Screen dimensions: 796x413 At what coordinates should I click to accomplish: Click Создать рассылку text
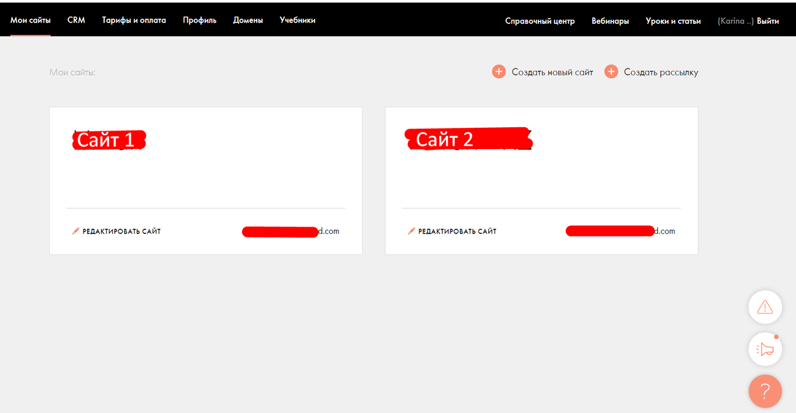pyautogui.click(x=661, y=72)
